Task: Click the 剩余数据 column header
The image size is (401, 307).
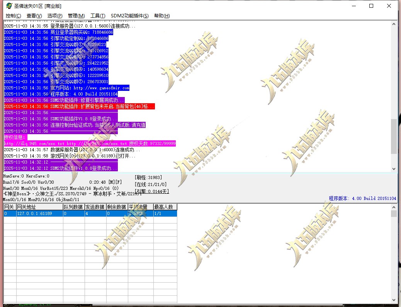Action: click(117, 207)
